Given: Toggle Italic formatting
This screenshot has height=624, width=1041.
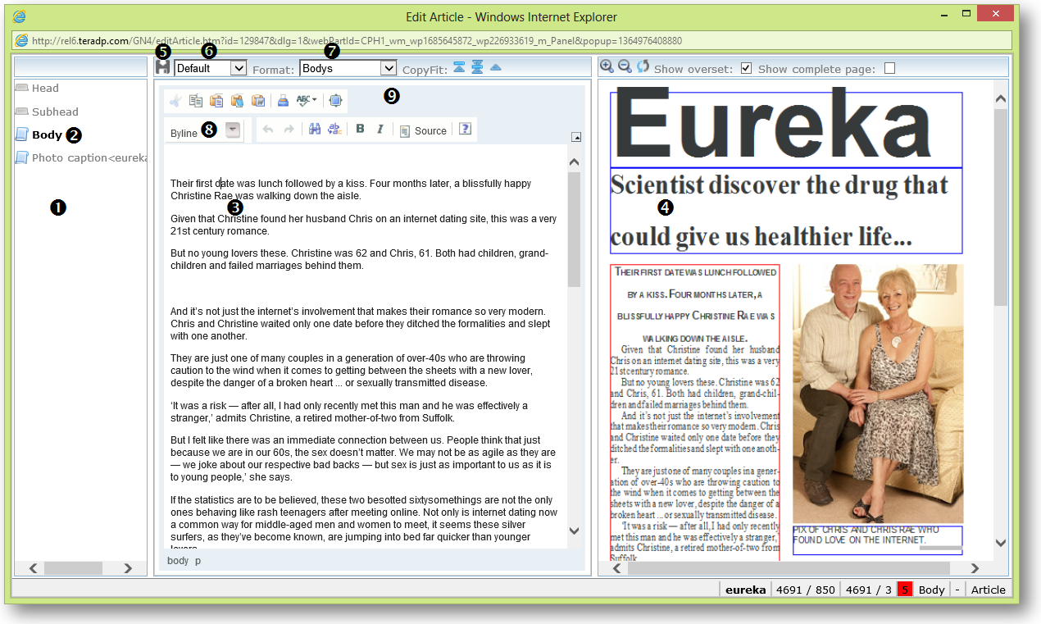Looking at the screenshot, I should [x=380, y=130].
